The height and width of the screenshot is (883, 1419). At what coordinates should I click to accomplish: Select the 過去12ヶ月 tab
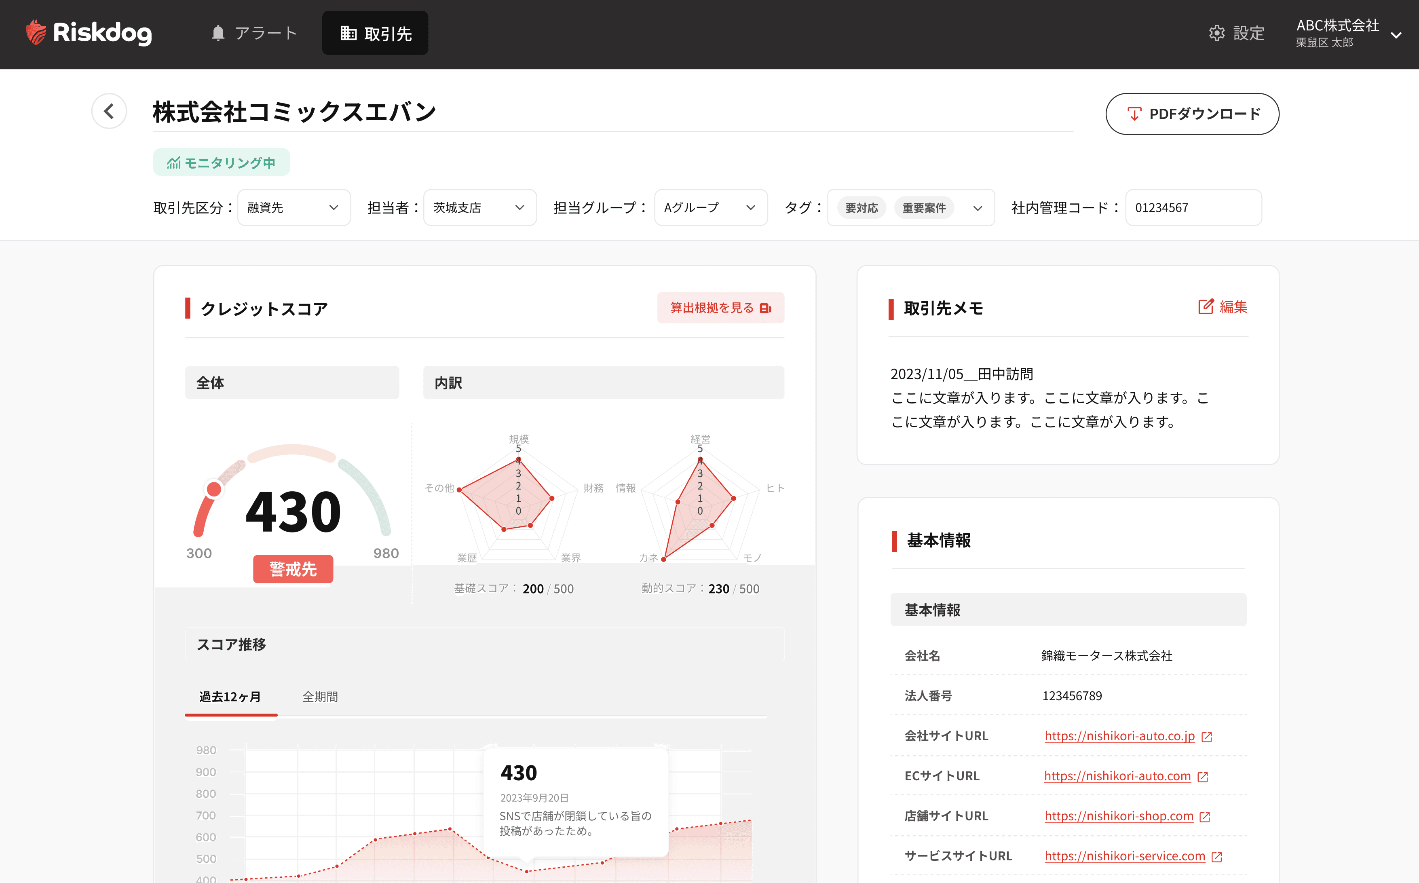tap(230, 697)
